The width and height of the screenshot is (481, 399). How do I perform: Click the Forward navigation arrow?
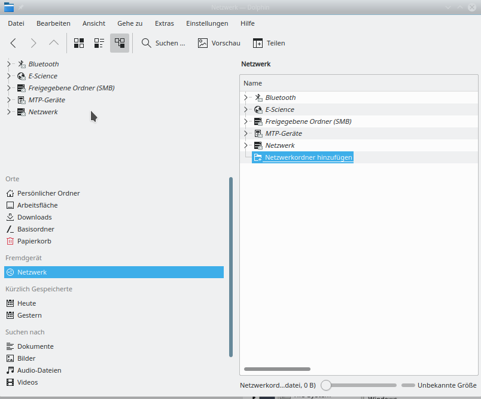tap(34, 43)
